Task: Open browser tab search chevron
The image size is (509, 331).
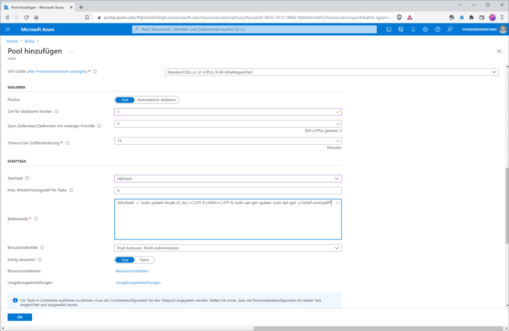Action: pos(460,5)
